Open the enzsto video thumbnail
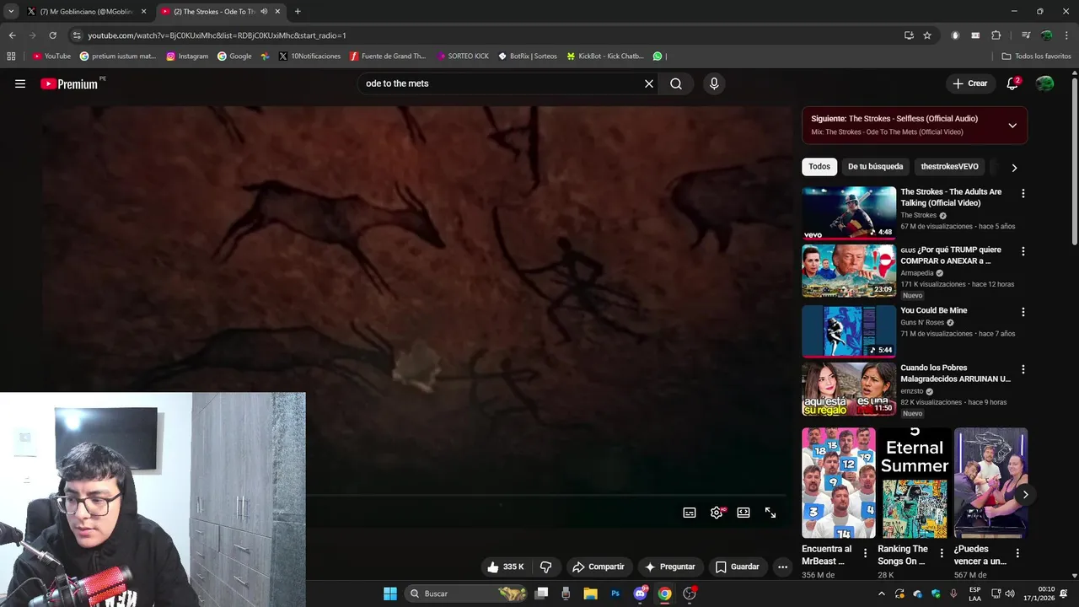The width and height of the screenshot is (1079, 607). point(849,389)
